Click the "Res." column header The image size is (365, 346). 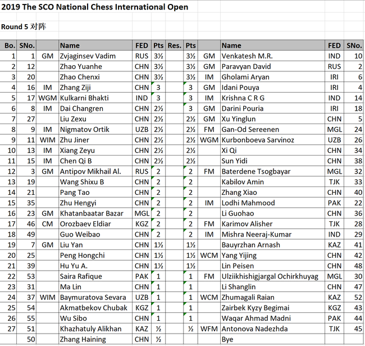pyautogui.click(x=175, y=45)
